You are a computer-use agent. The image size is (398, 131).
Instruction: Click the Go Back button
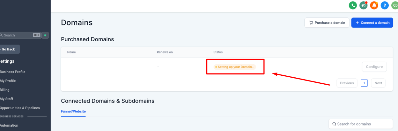[x=9, y=49]
